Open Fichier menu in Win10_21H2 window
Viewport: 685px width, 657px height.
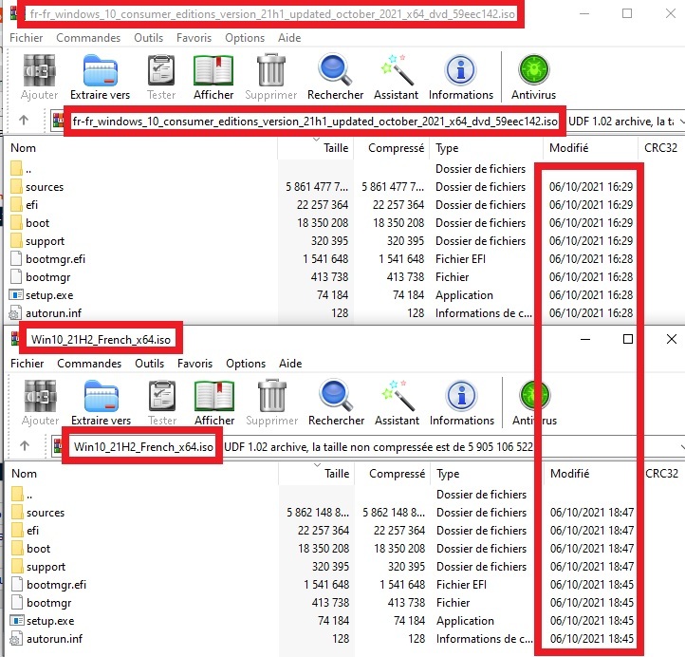(28, 364)
